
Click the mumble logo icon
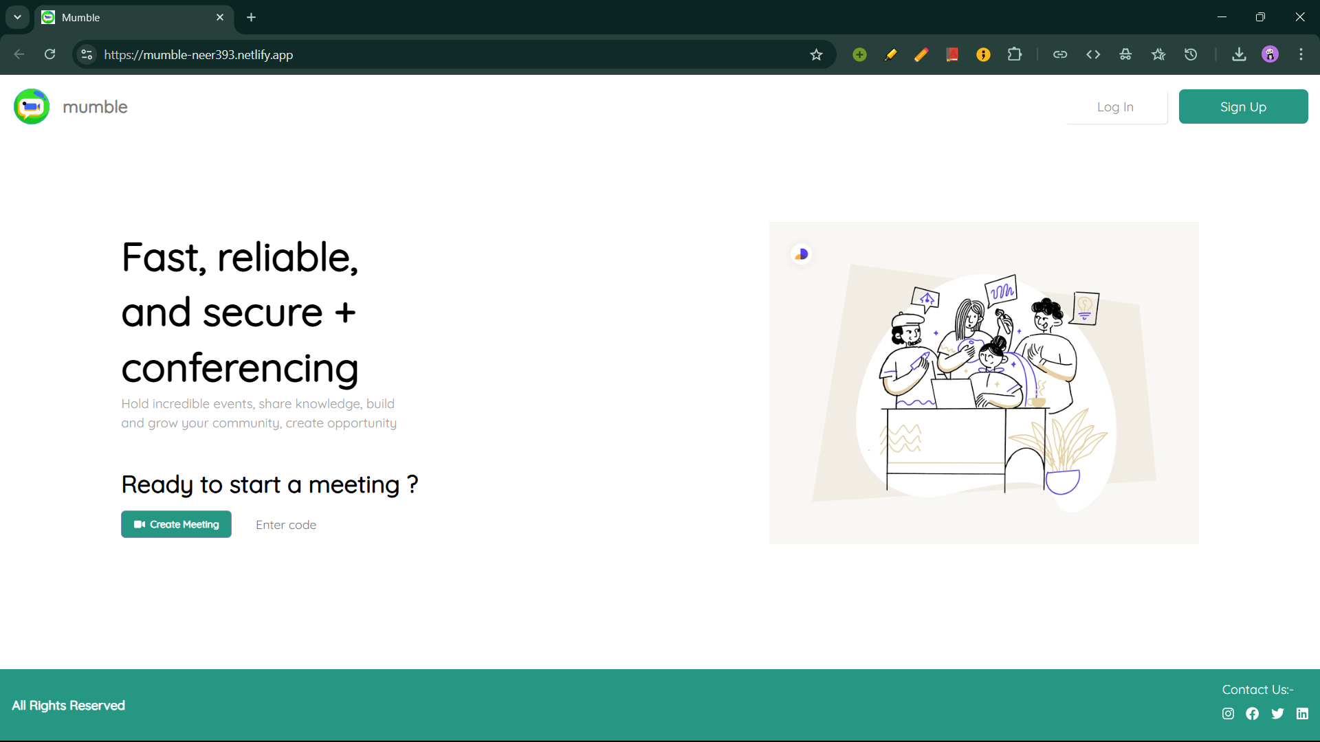coord(32,106)
